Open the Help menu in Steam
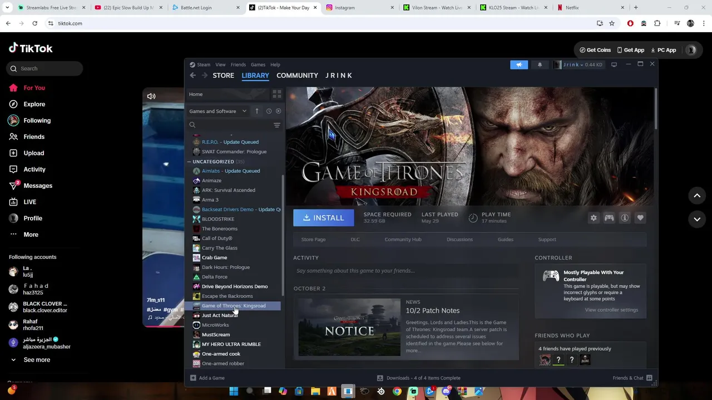Screen dimensions: 712x400 pyautogui.click(x=275, y=64)
